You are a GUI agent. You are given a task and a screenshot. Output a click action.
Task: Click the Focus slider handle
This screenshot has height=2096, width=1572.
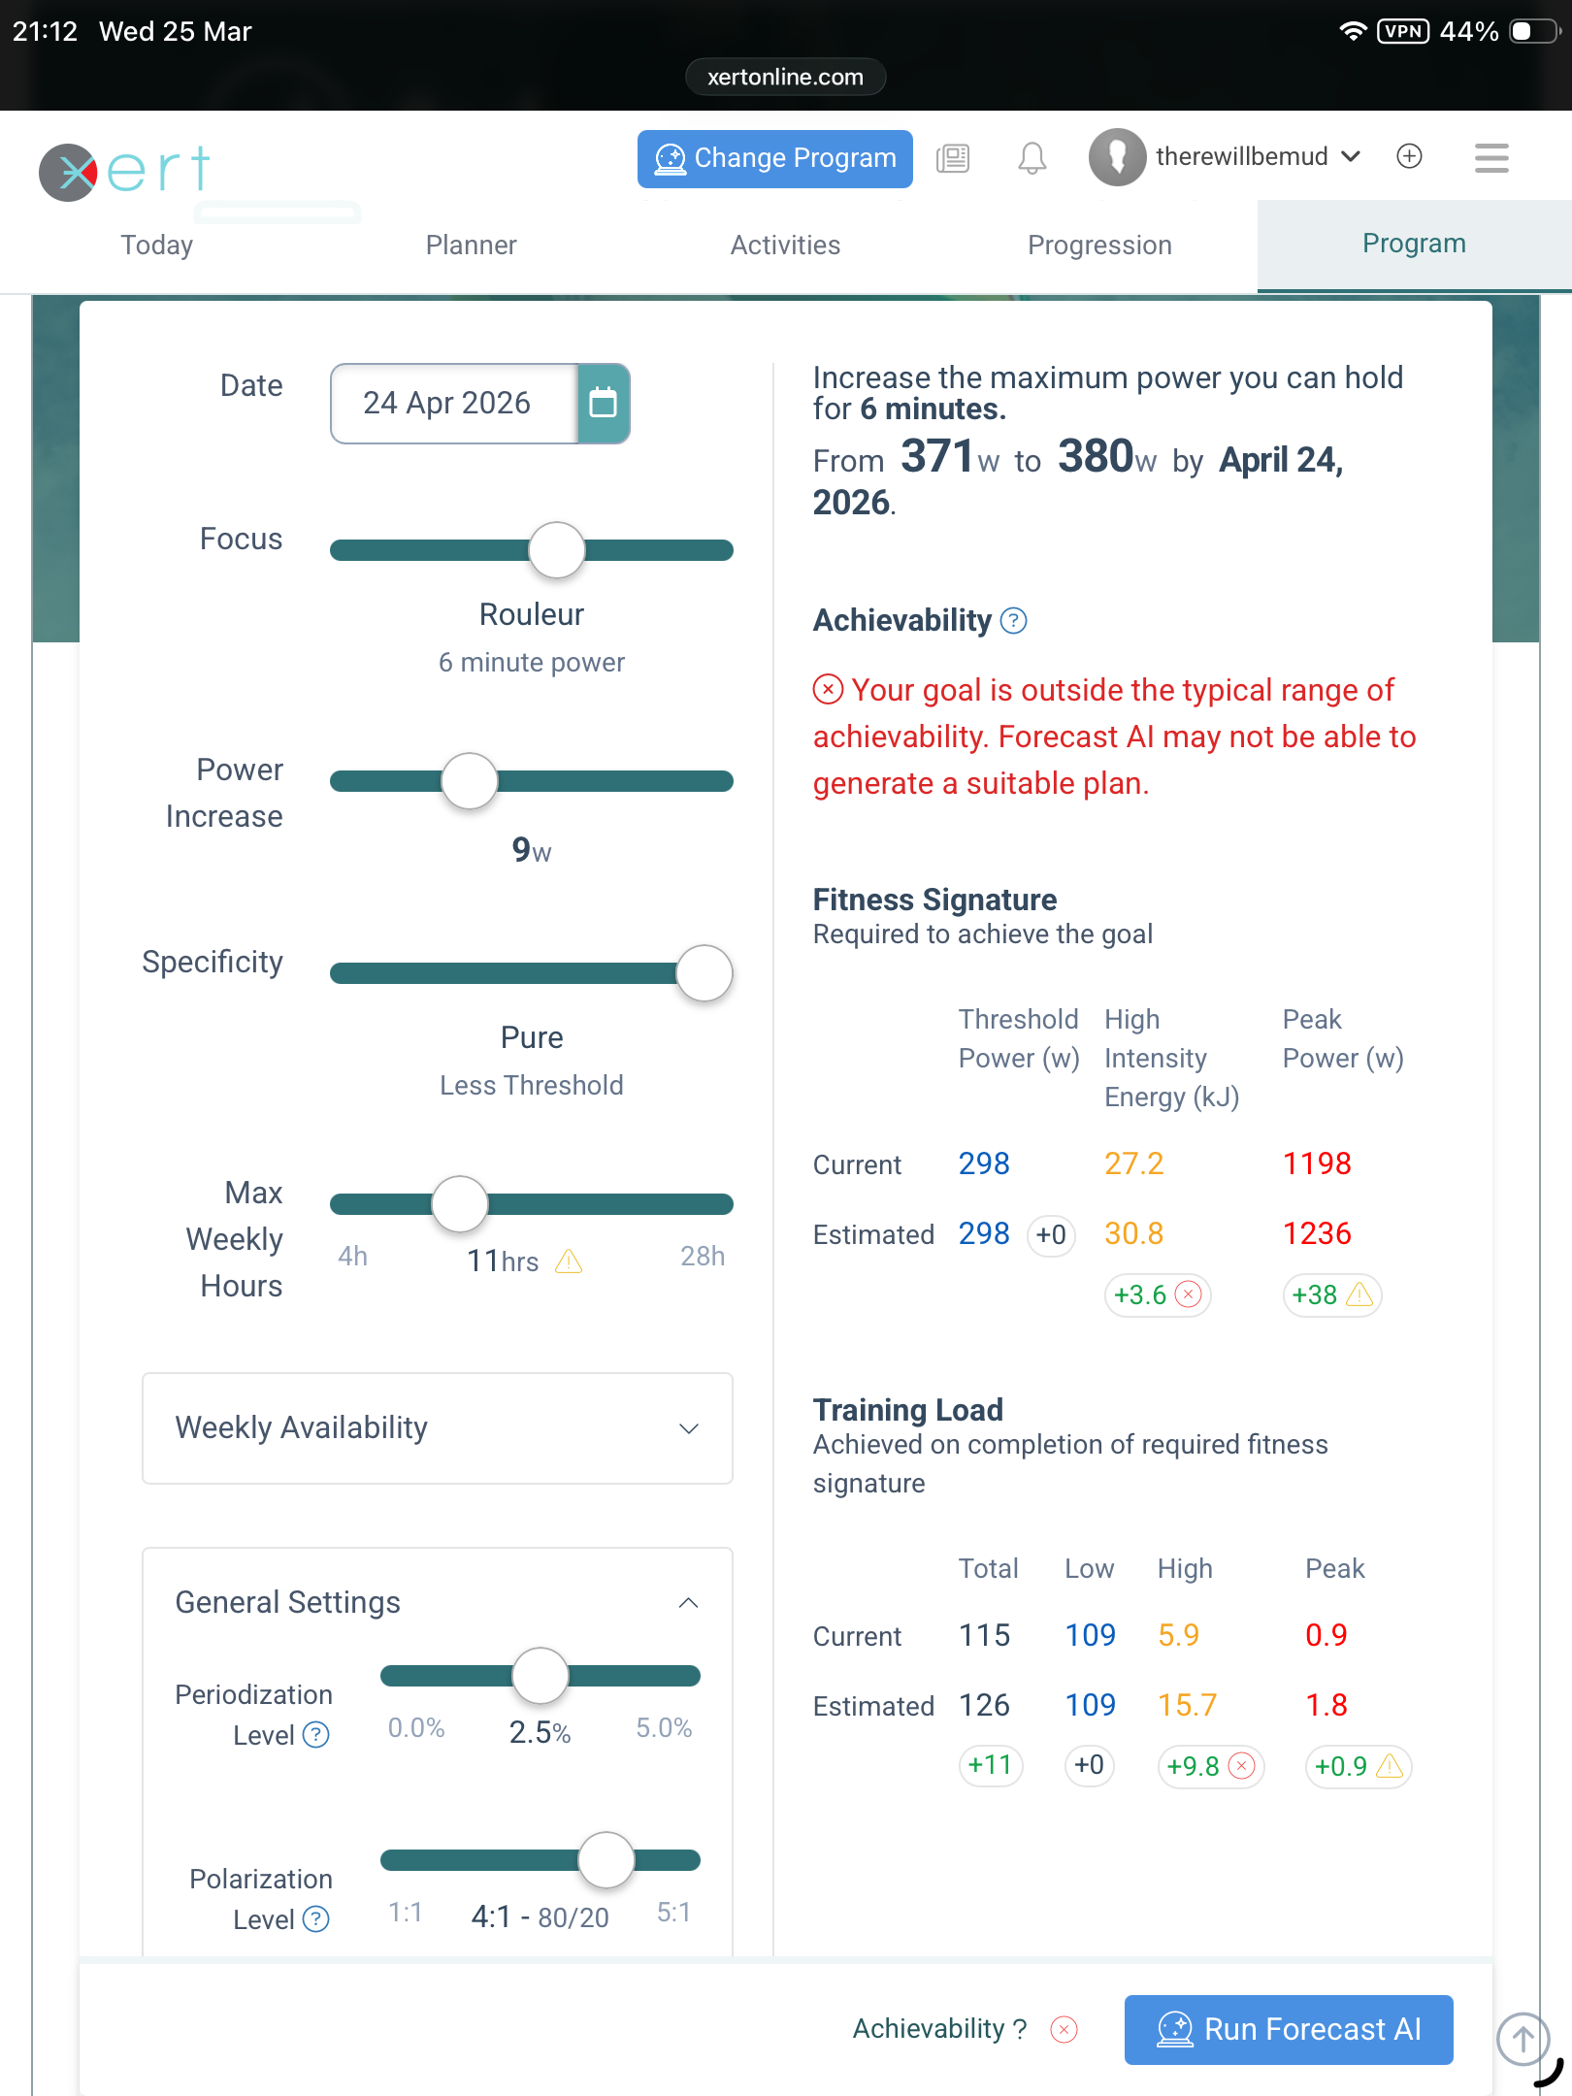click(x=557, y=550)
